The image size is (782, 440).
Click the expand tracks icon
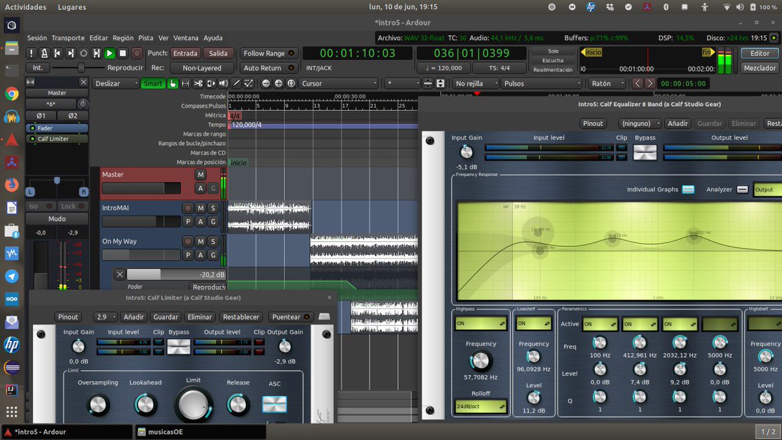[441, 83]
